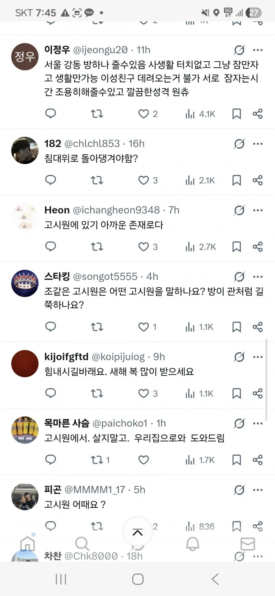
Task: Retweet 목마른 사슴's post
Action: click(x=97, y=460)
